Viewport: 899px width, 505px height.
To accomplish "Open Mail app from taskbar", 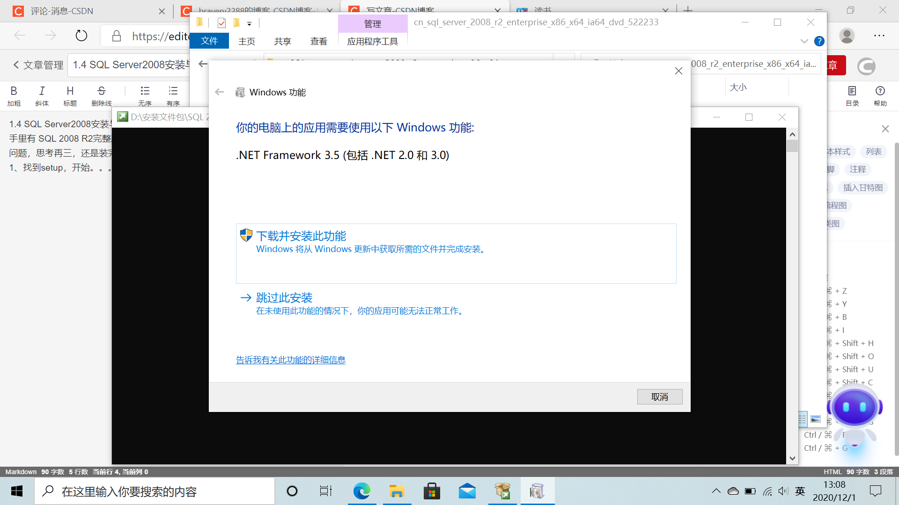I will [x=467, y=491].
